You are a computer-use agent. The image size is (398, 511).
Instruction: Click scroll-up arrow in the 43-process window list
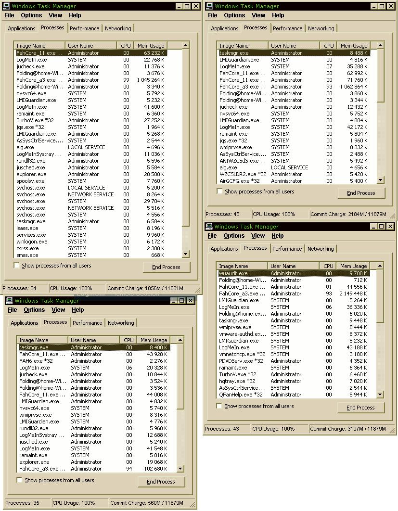tap(380, 266)
